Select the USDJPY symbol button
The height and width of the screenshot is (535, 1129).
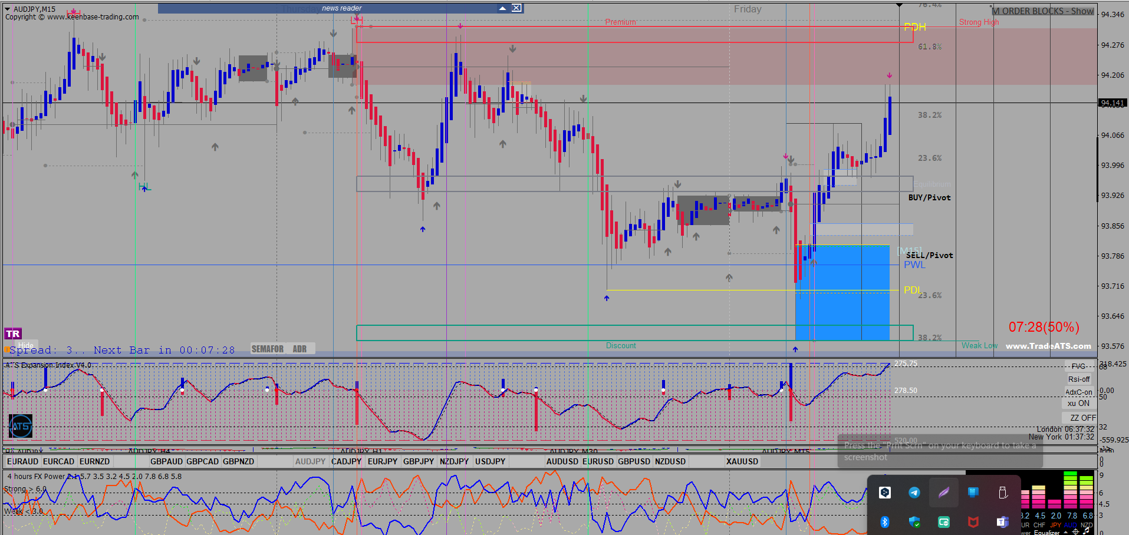coord(491,461)
